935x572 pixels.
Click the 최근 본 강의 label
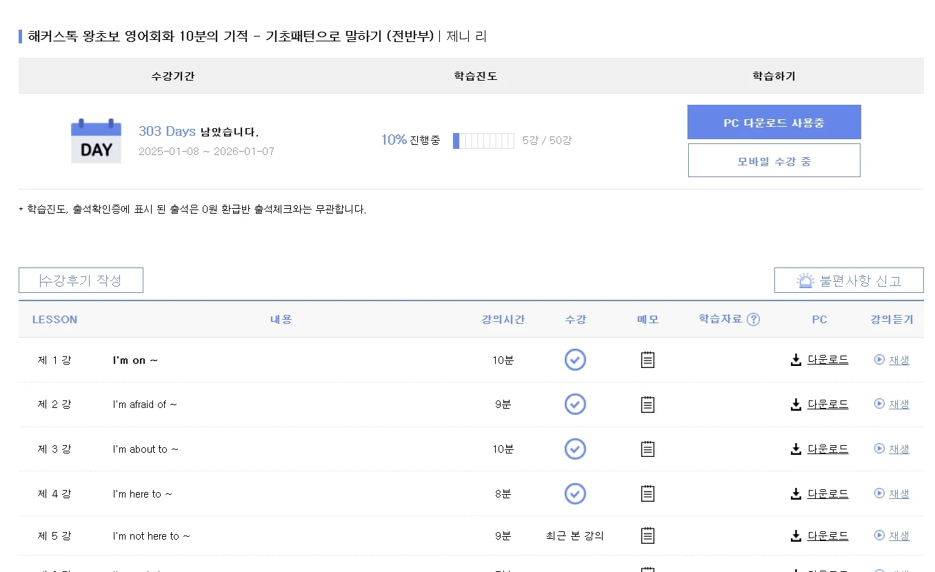click(x=575, y=535)
